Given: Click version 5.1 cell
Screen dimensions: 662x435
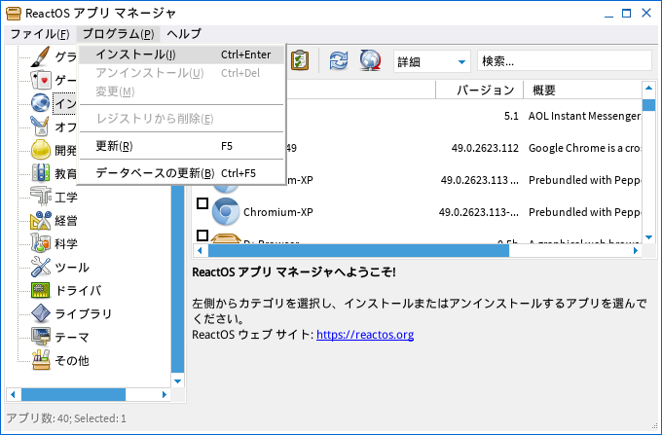Looking at the screenshot, I should [511, 116].
